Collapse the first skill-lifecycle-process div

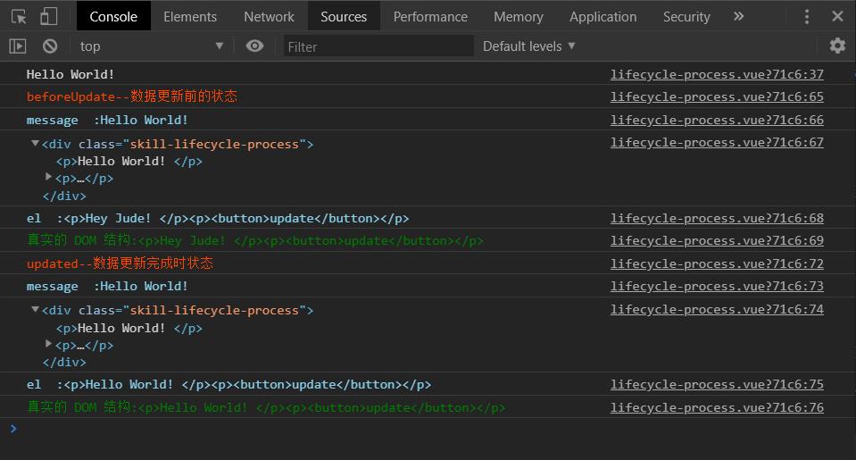pyautogui.click(x=35, y=144)
